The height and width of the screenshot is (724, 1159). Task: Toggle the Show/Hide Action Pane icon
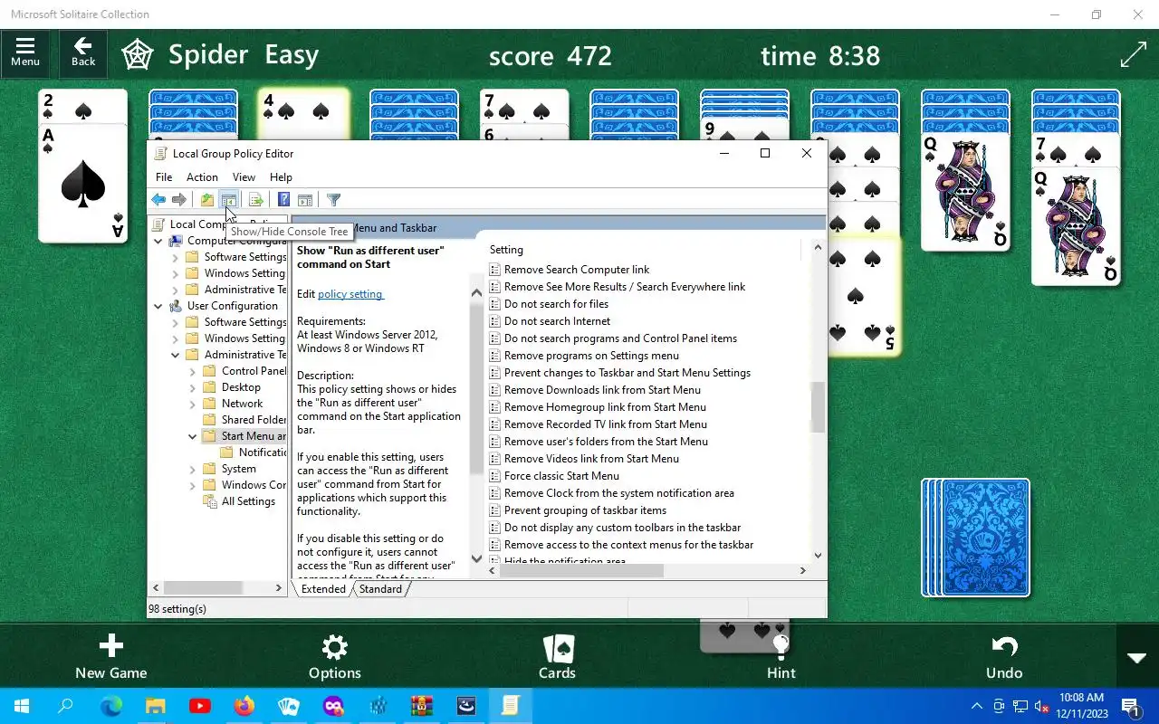(305, 200)
